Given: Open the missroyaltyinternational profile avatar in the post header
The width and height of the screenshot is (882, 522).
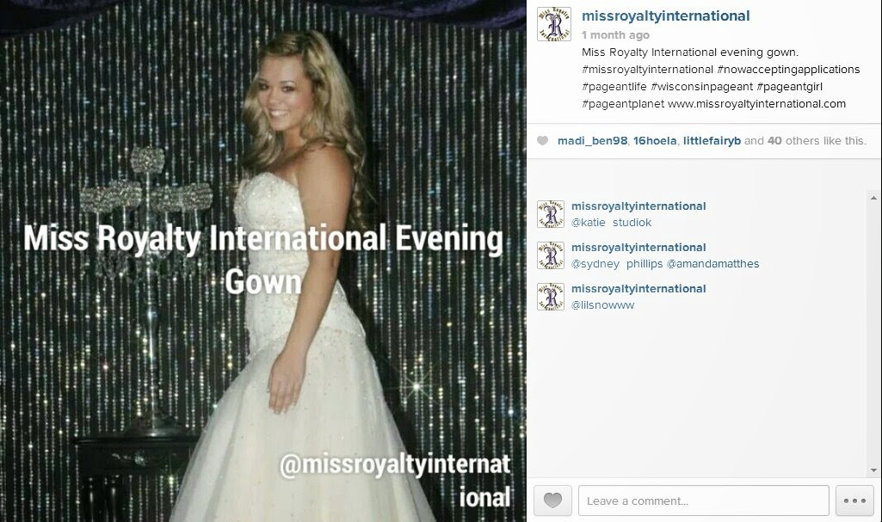Looking at the screenshot, I should click(554, 24).
